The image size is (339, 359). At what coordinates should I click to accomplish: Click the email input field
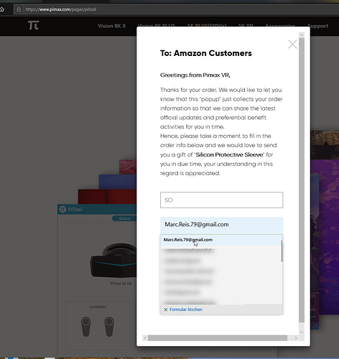[x=221, y=225]
